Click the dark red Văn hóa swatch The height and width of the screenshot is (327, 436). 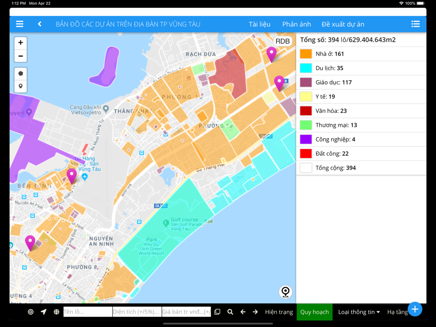click(306, 111)
